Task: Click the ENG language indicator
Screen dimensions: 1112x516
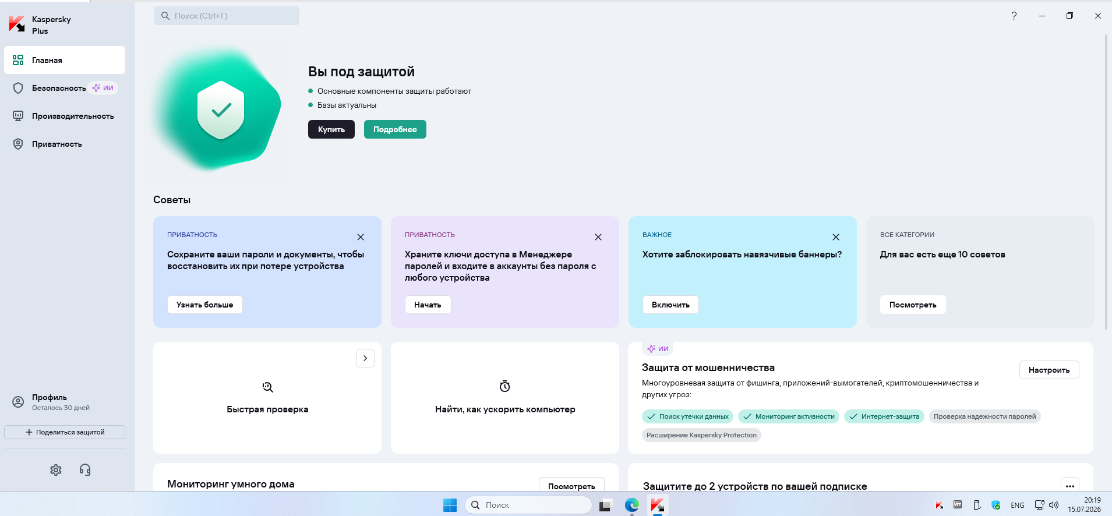Action: click(1018, 505)
